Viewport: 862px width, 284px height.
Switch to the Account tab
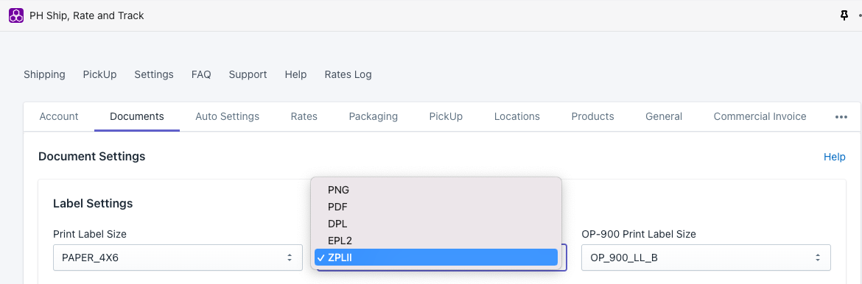[x=59, y=116]
